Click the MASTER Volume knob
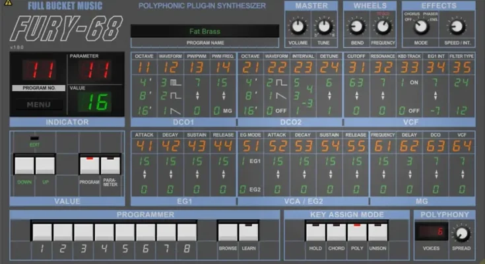This screenshot has height=264, width=485. (298, 27)
